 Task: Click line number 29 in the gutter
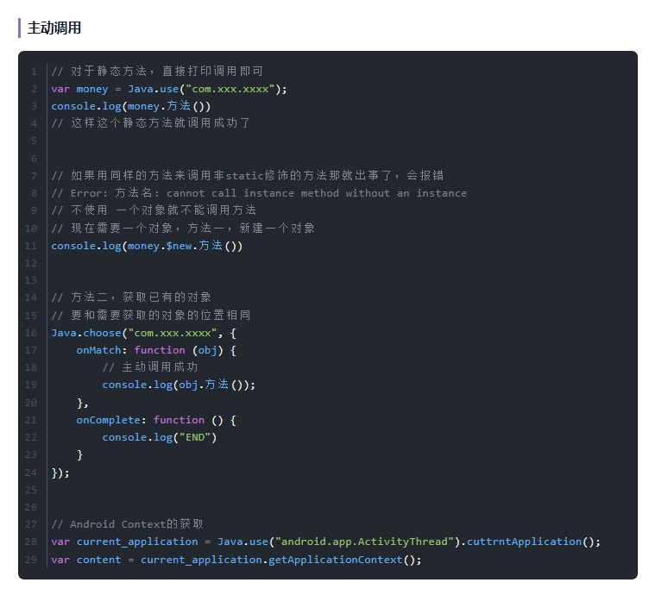(31, 560)
